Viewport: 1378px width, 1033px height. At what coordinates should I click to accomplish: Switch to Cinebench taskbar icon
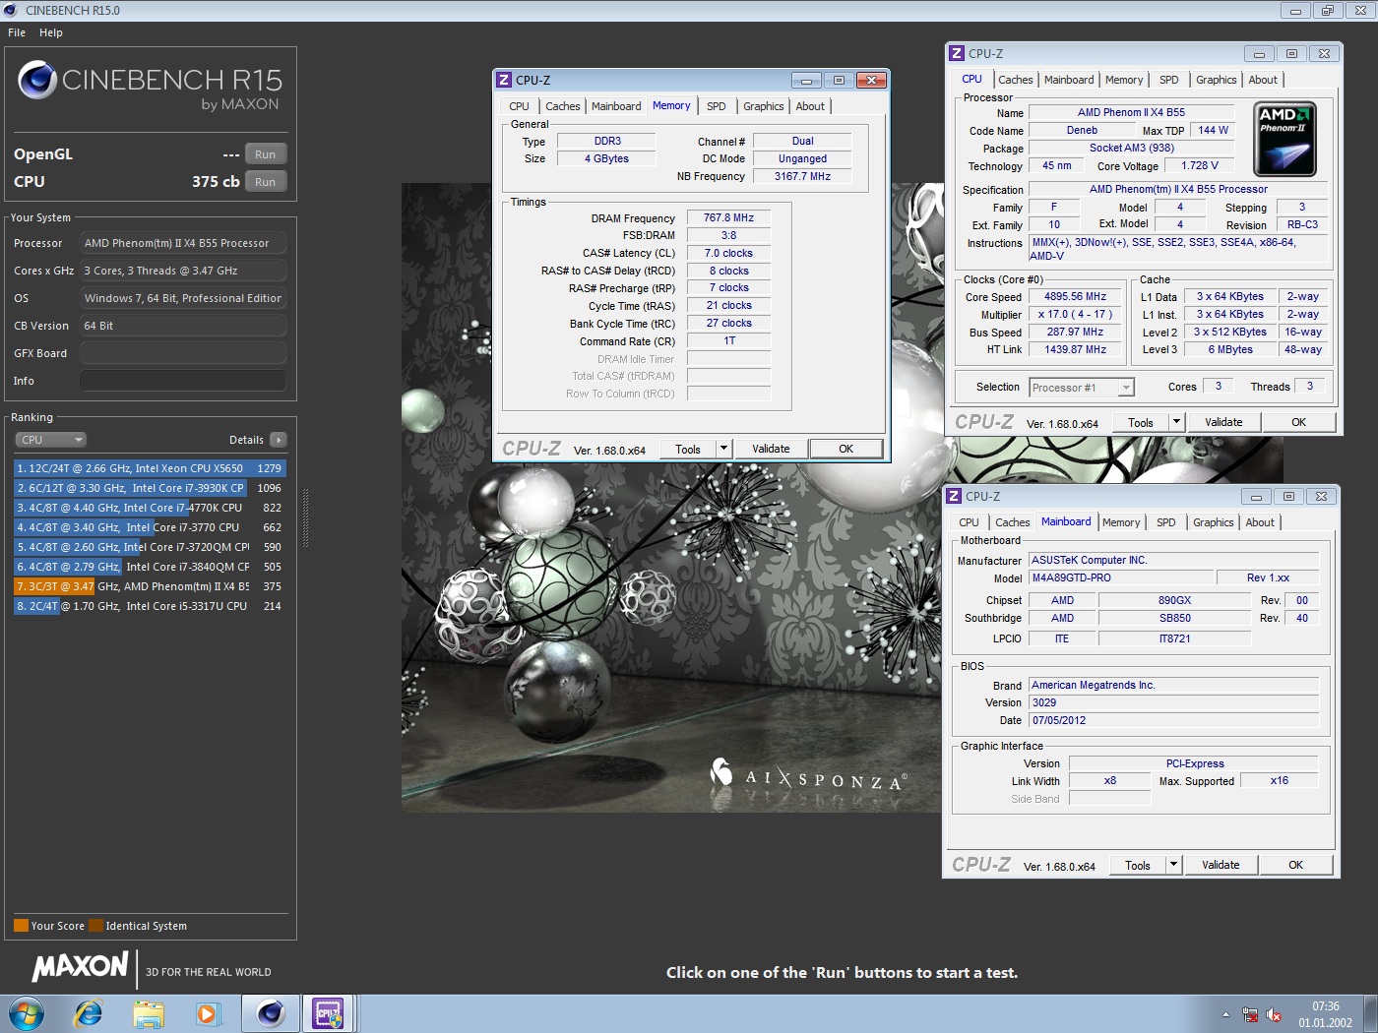click(270, 1013)
